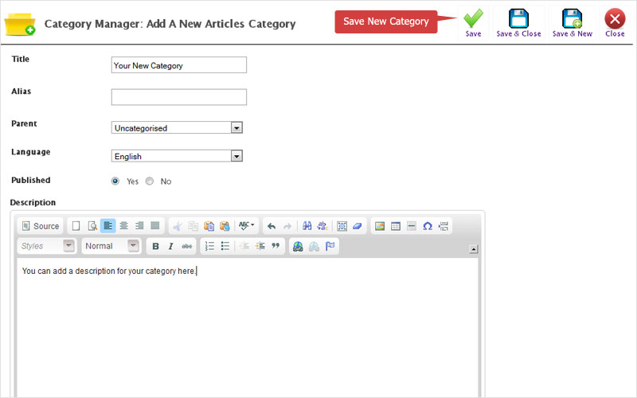637x398 pixels.
Task: Click the Save & New toolbar icon
Action: 572,19
